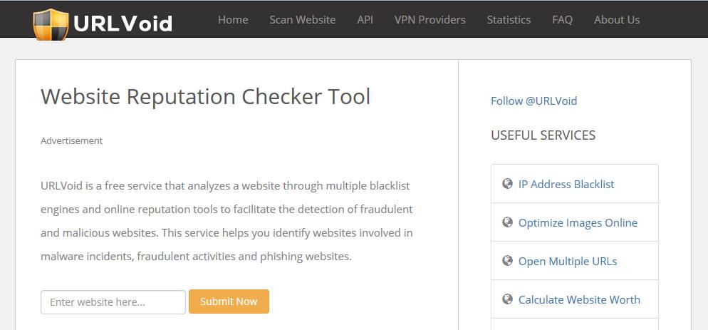The image size is (708, 330).
Task: Click the Submit Now button
Action: pos(229,301)
